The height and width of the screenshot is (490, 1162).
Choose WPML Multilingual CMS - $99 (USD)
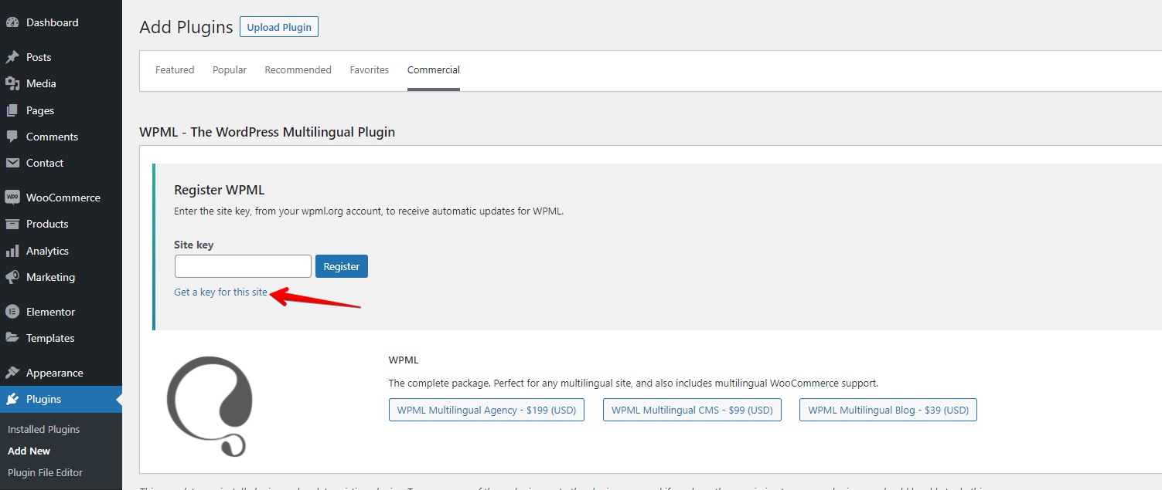pyautogui.click(x=692, y=410)
